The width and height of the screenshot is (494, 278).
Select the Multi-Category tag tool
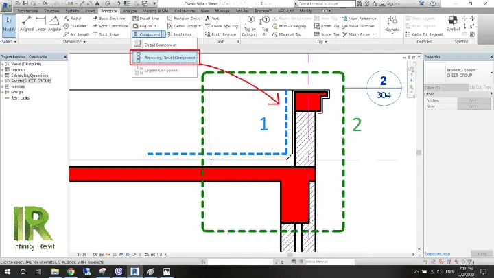pyautogui.click(x=290, y=27)
